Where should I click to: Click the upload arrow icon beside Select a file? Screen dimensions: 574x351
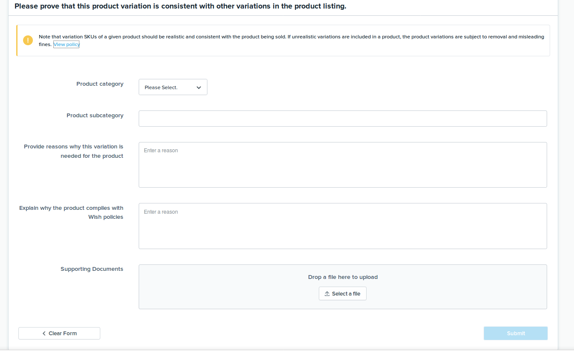coord(327,294)
